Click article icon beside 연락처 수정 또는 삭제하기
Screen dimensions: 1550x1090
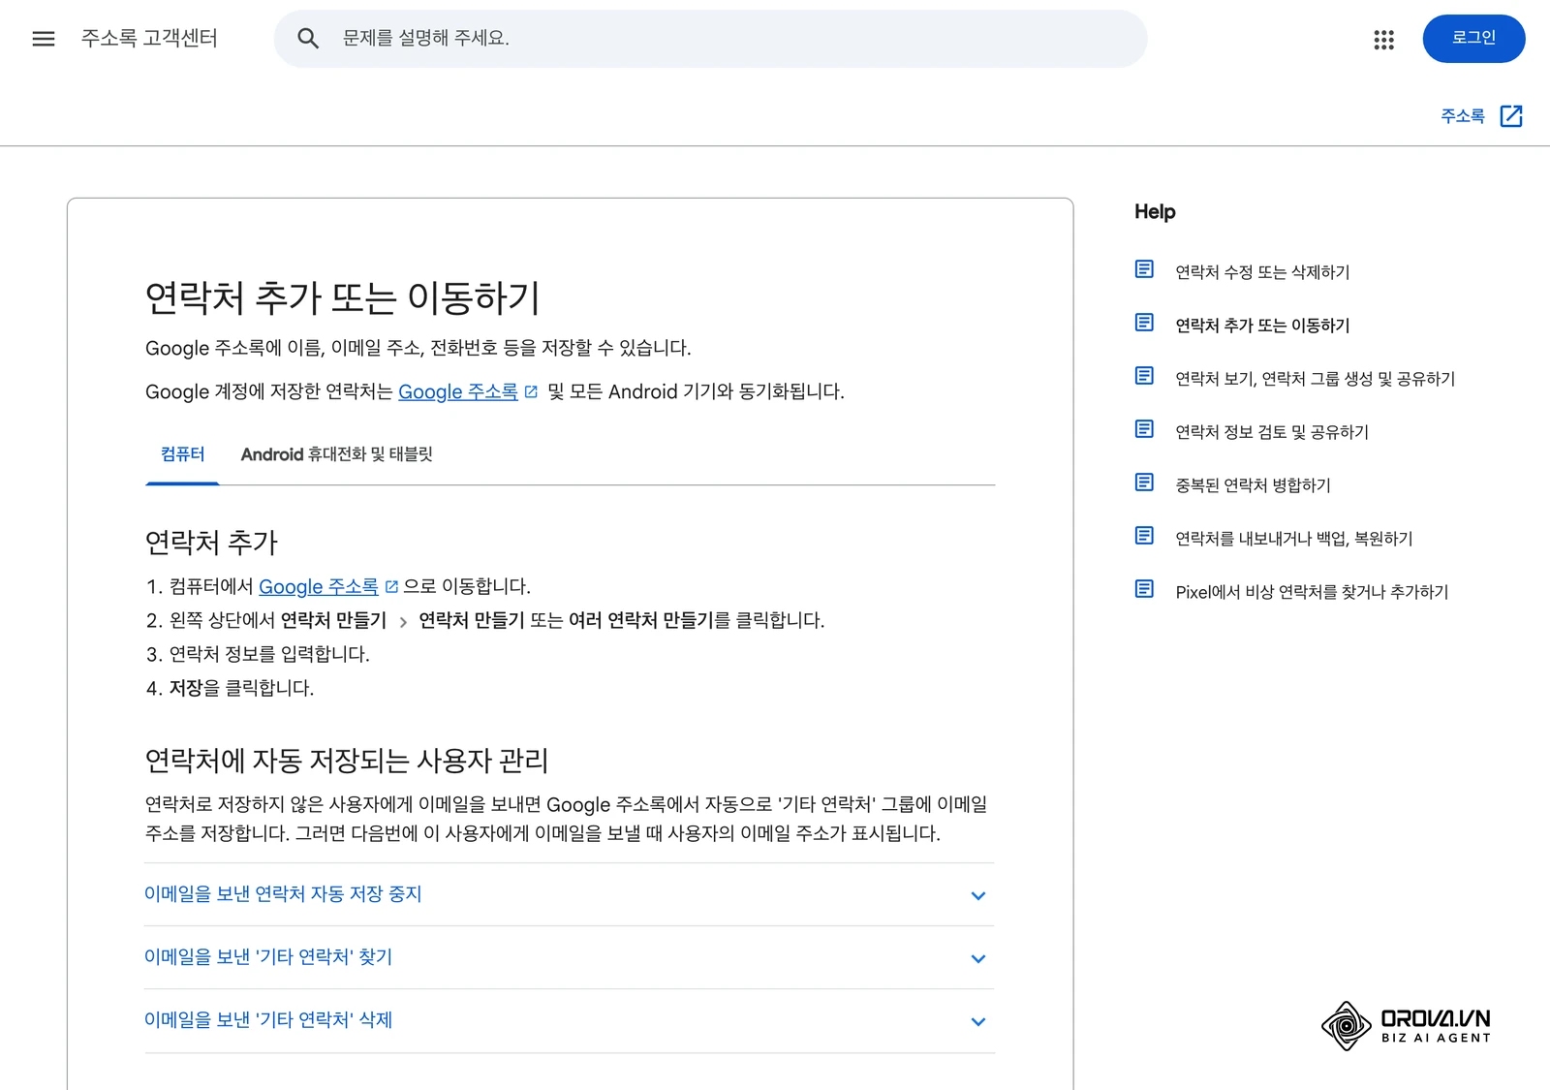tap(1144, 269)
